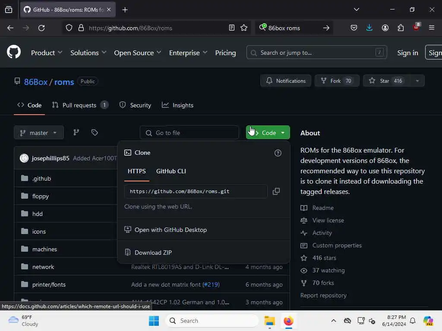Click Sign in link
The height and width of the screenshot is (331, 442).
tap(407, 53)
